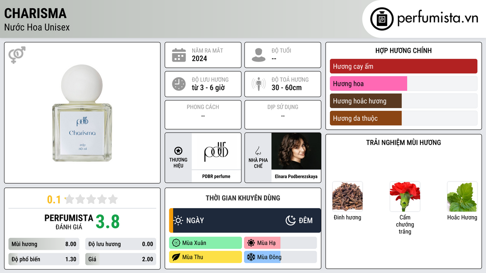Click the star badge icon above Thương hiệu

pyautogui.click(x=178, y=151)
